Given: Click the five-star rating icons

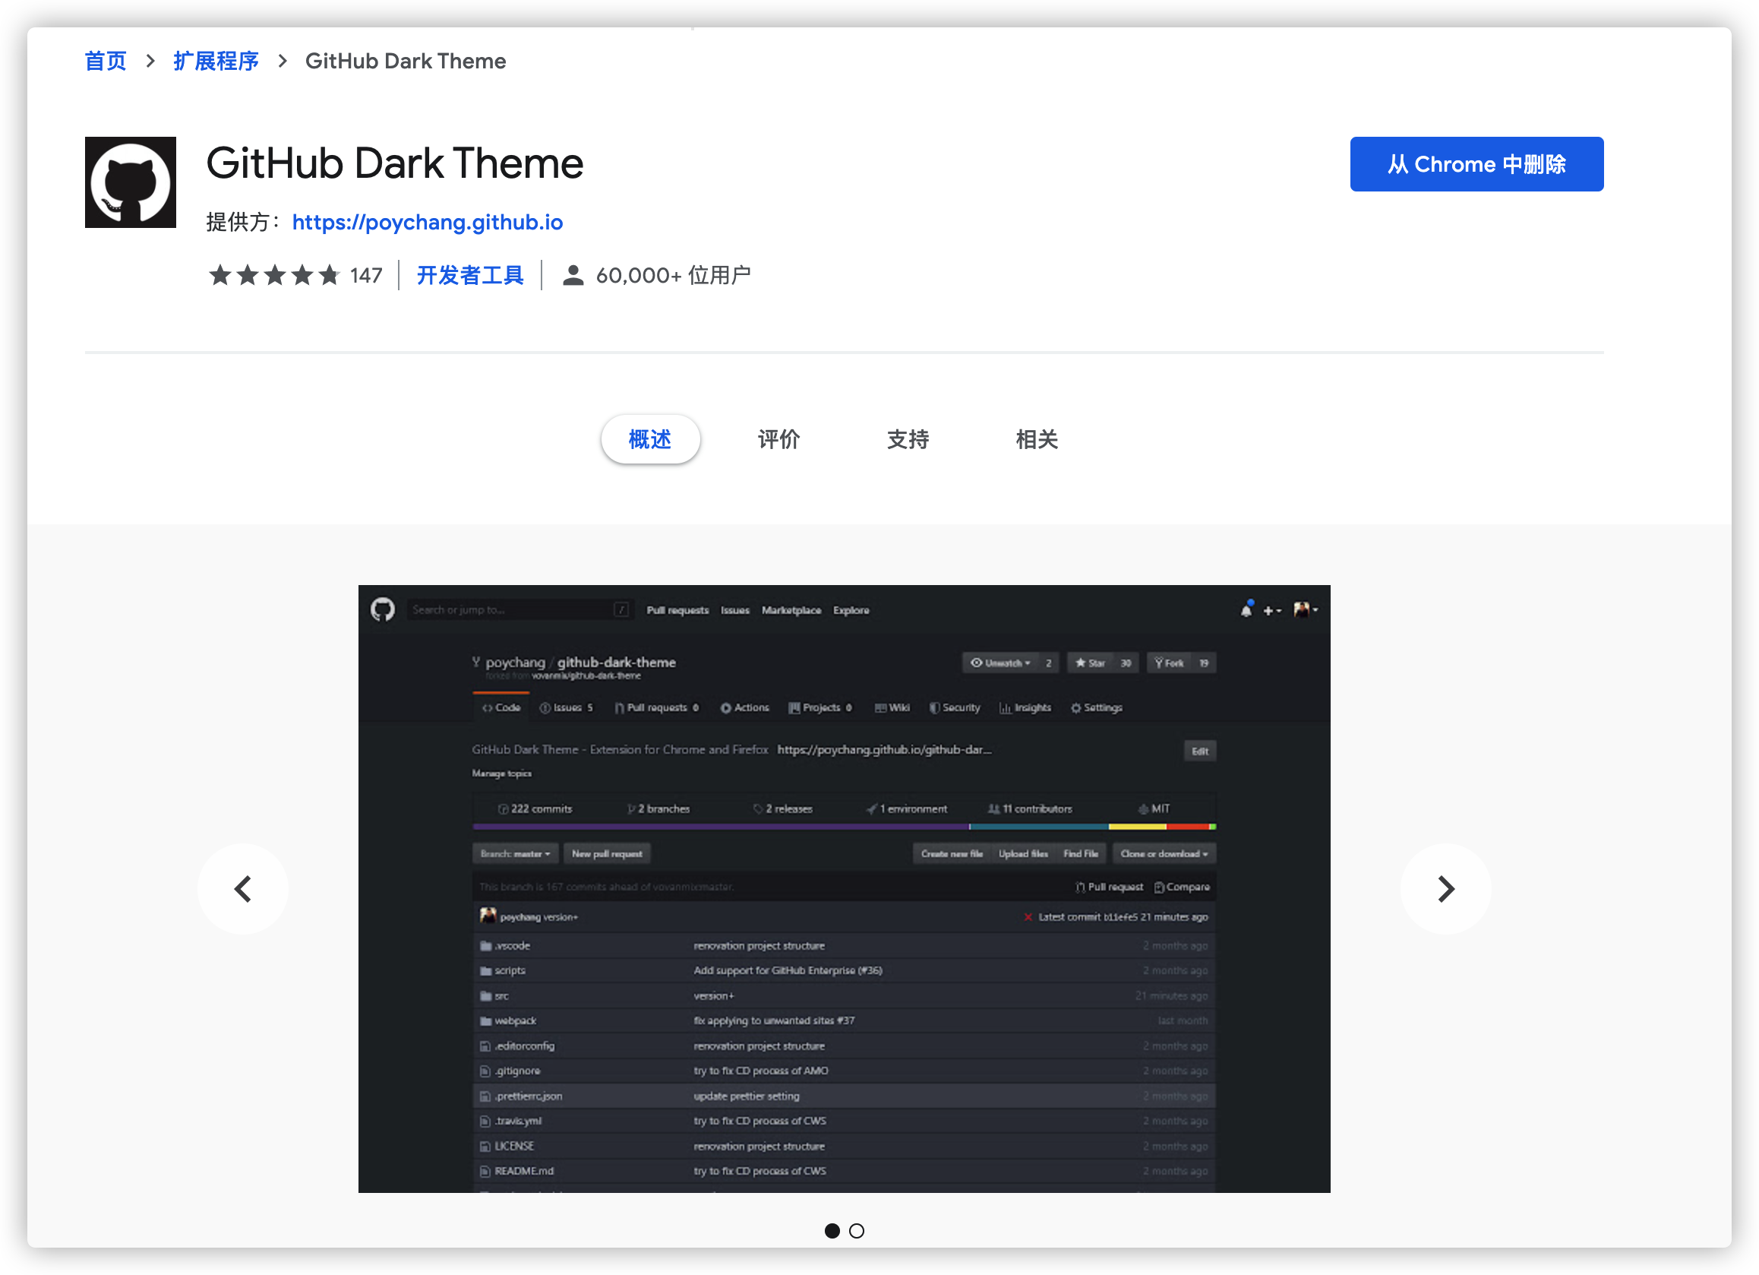Looking at the screenshot, I should pos(273,276).
